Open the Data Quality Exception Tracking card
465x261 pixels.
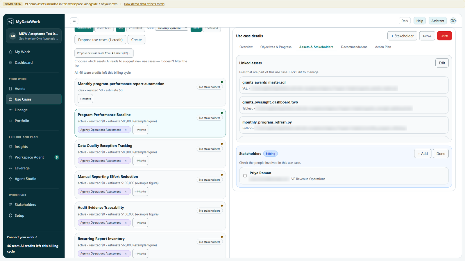pos(150,154)
